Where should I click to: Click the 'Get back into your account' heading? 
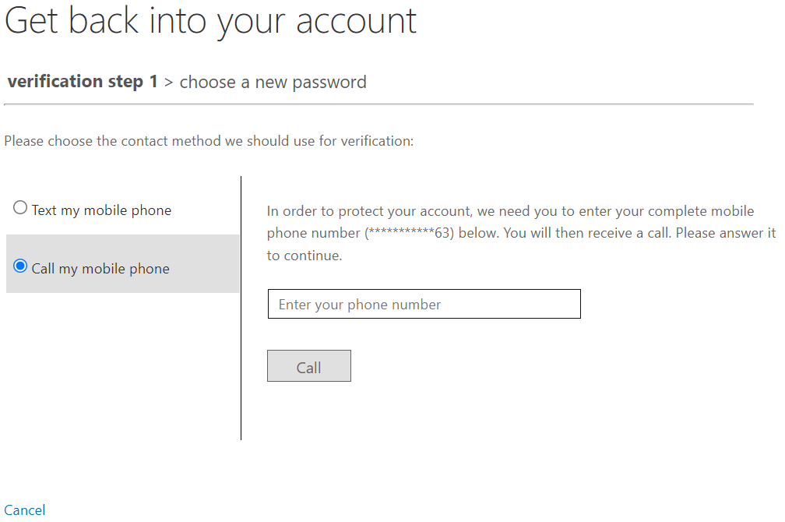pyautogui.click(x=210, y=22)
